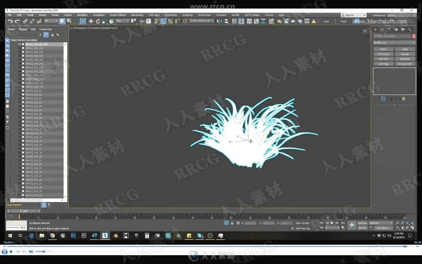This screenshot has height=264, width=422.
Task: Toggle Auto Key animation mode
Action: point(362,223)
